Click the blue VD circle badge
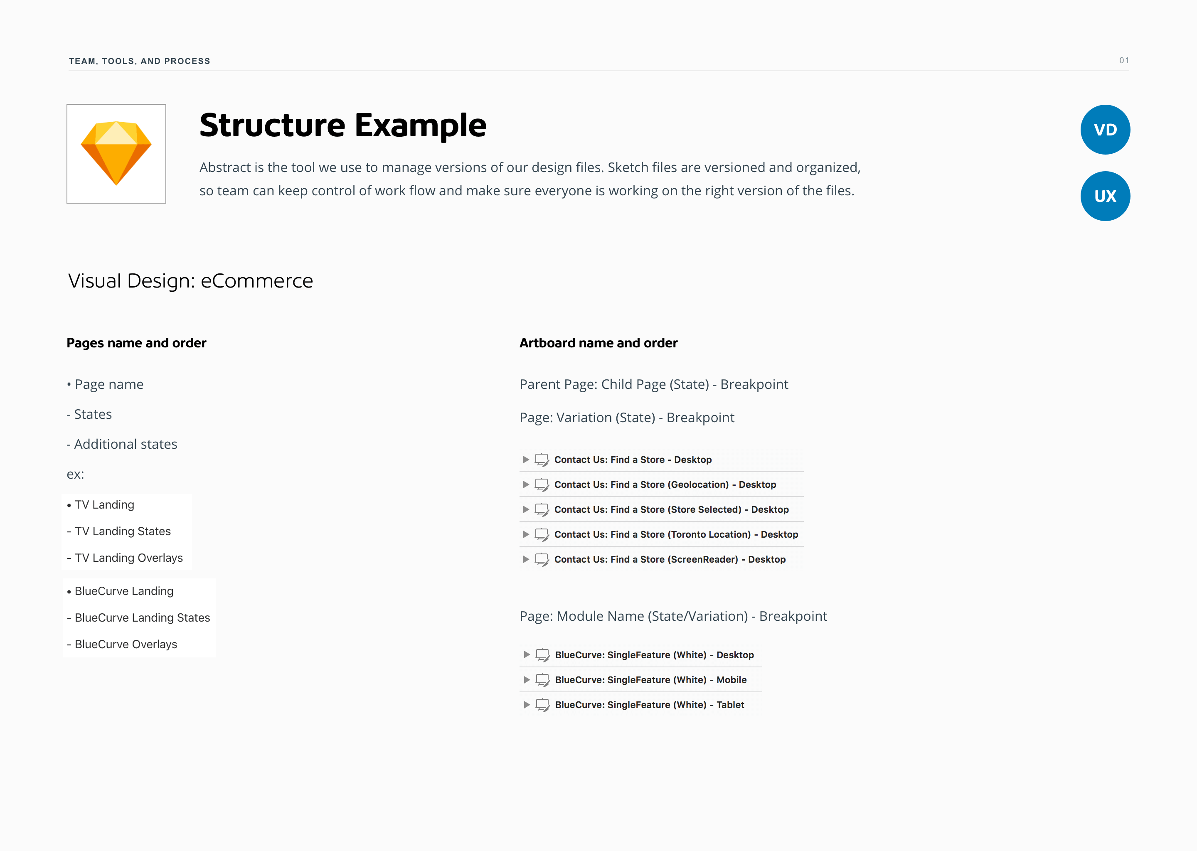 (x=1105, y=129)
